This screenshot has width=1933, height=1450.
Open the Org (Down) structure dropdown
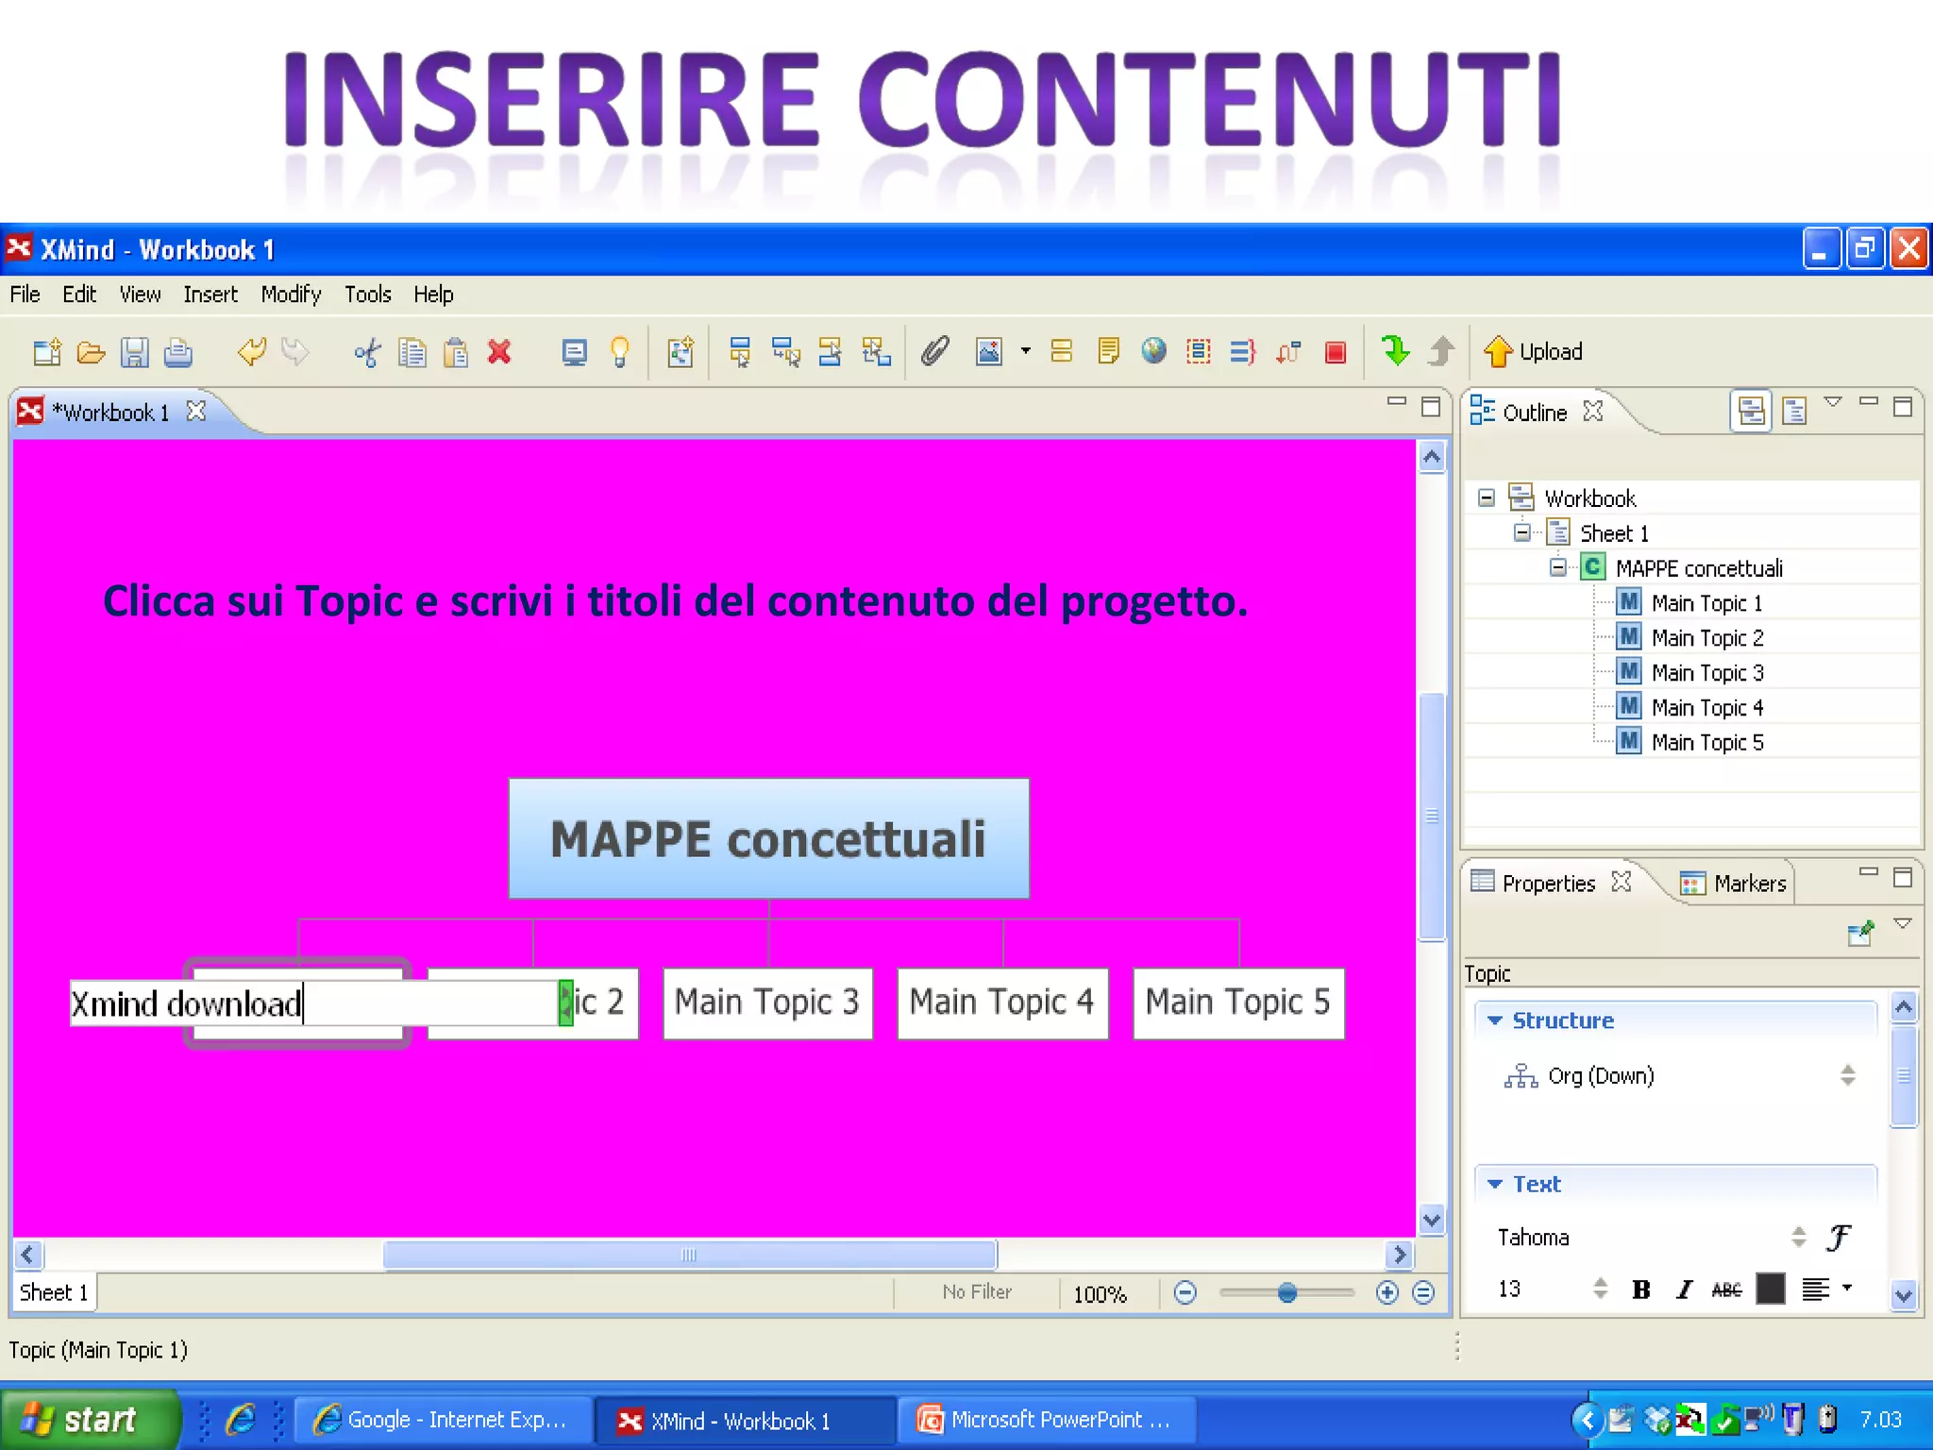coord(1848,1075)
